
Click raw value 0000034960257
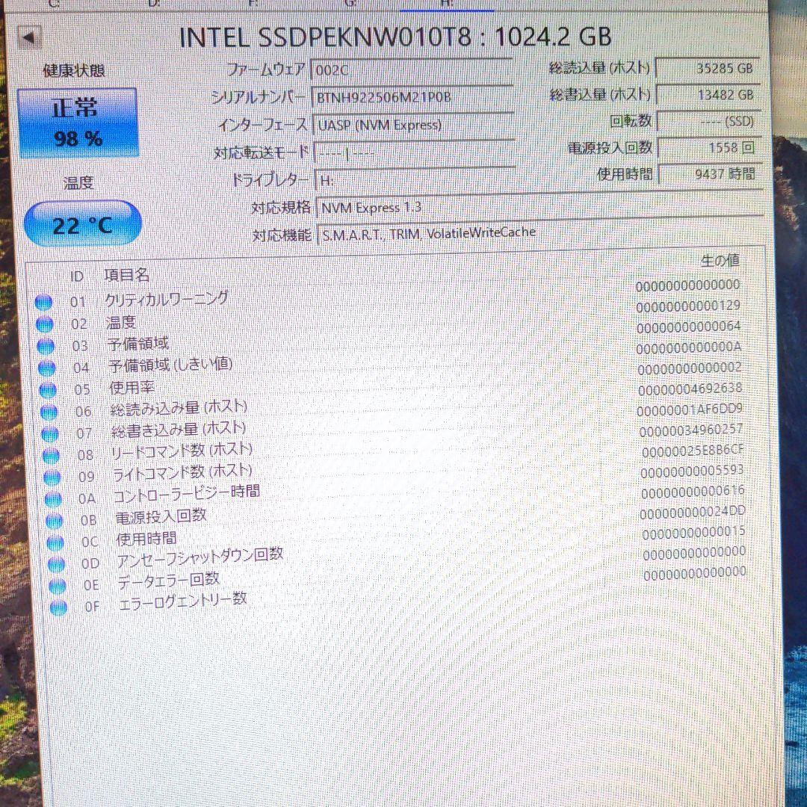[691, 430]
